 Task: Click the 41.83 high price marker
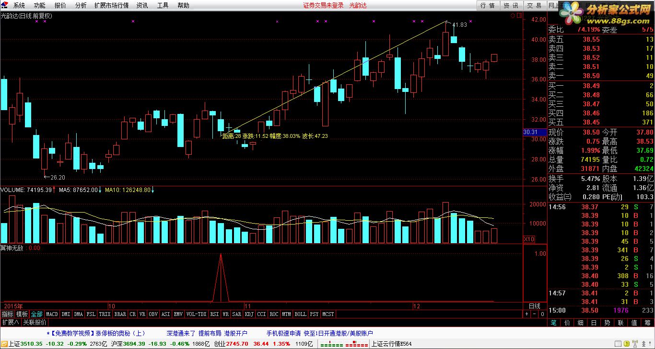(459, 25)
